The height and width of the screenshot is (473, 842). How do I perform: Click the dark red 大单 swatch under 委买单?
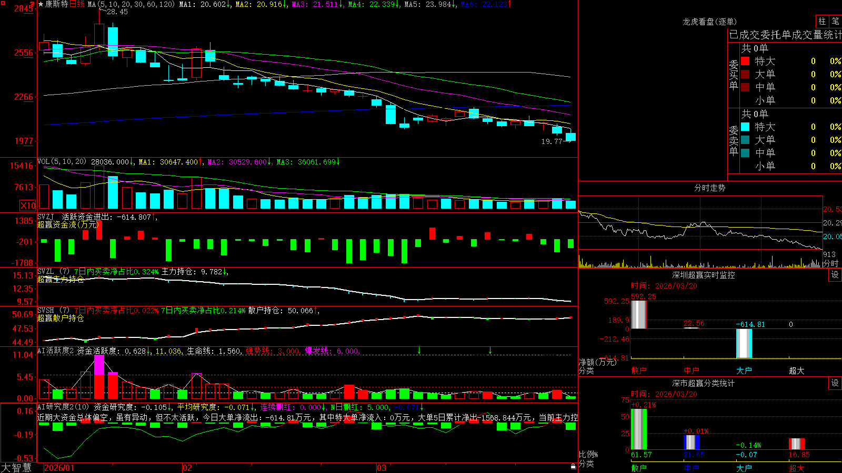pos(745,74)
